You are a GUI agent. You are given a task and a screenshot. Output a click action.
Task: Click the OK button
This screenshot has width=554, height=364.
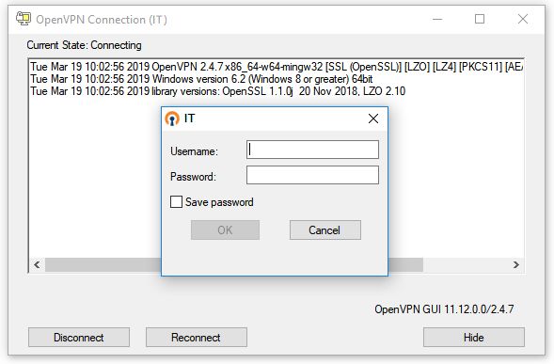pyautogui.click(x=225, y=230)
